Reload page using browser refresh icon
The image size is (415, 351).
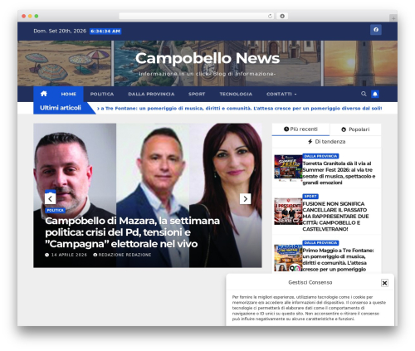coord(270,16)
